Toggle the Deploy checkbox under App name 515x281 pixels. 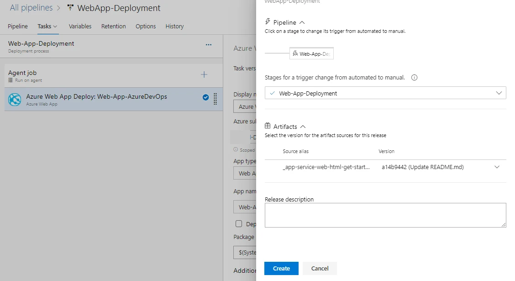click(x=238, y=224)
